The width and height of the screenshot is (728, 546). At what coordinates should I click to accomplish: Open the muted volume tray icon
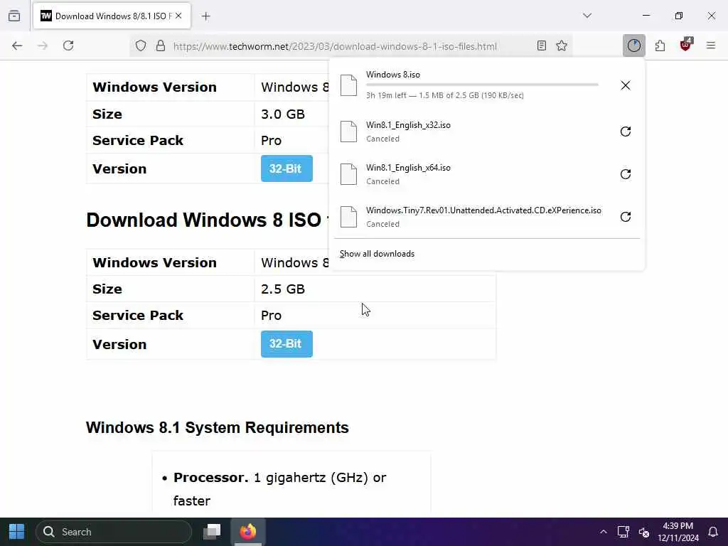coord(644,532)
